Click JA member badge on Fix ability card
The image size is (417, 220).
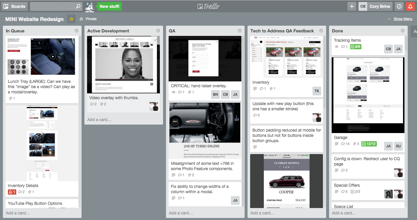235,200
